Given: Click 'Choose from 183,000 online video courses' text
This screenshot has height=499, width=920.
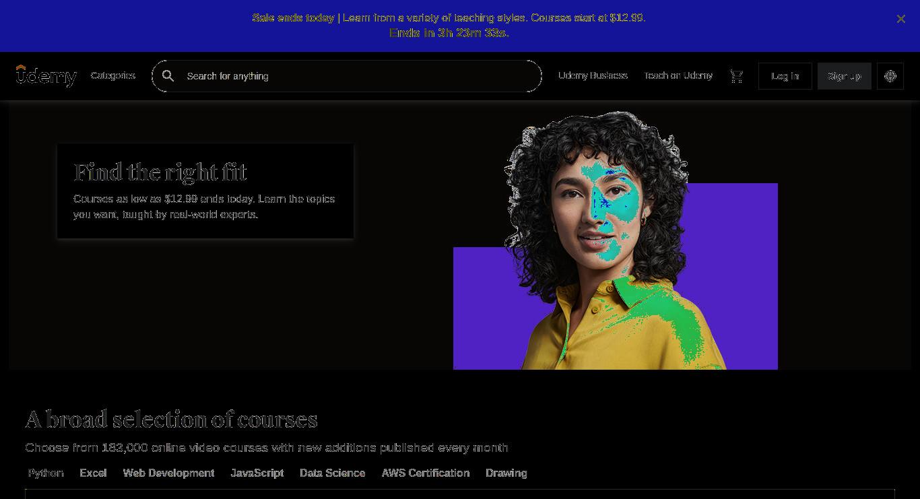Looking at the screenshot, I should coord(267,448).
